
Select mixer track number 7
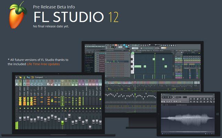pos(45,81)
